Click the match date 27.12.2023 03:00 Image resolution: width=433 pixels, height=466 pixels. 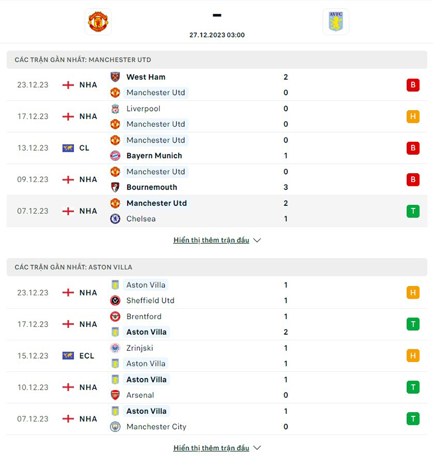click(x=217, y=35)
